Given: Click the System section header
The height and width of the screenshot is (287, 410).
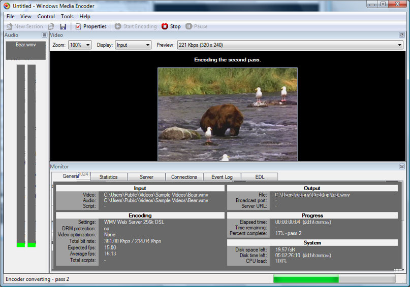Looking at the screenshot, I should (x=312, y=243).
